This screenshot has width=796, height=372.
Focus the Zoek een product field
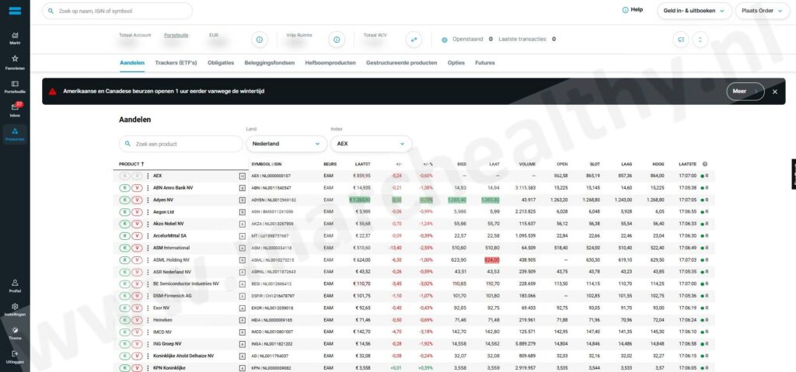pyautogui.click(x=180, y=144)
